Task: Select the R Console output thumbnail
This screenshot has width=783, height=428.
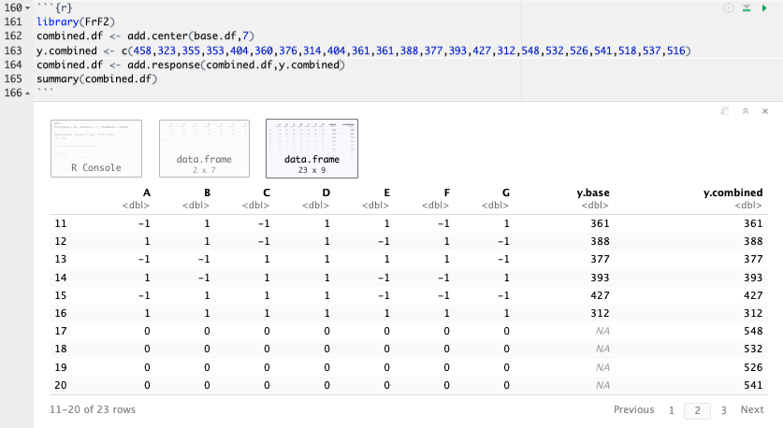Action: click(96, 148)
